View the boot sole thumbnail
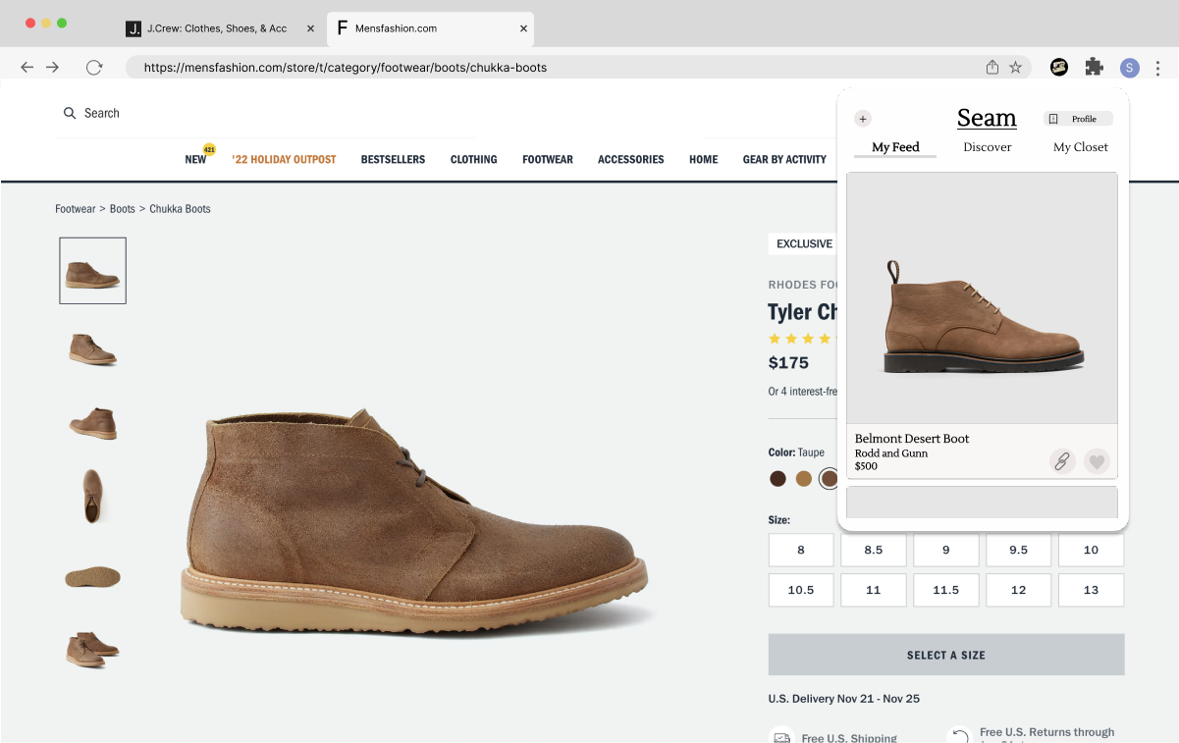1179x743 pixels. click(x=92, y=577)
